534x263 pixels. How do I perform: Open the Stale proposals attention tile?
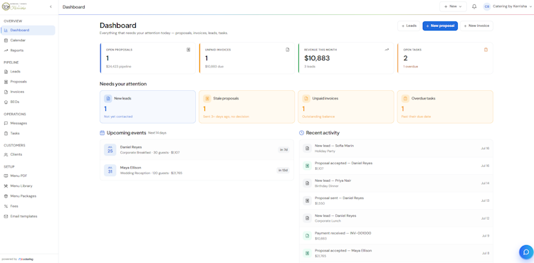click(x=247, y=107)
